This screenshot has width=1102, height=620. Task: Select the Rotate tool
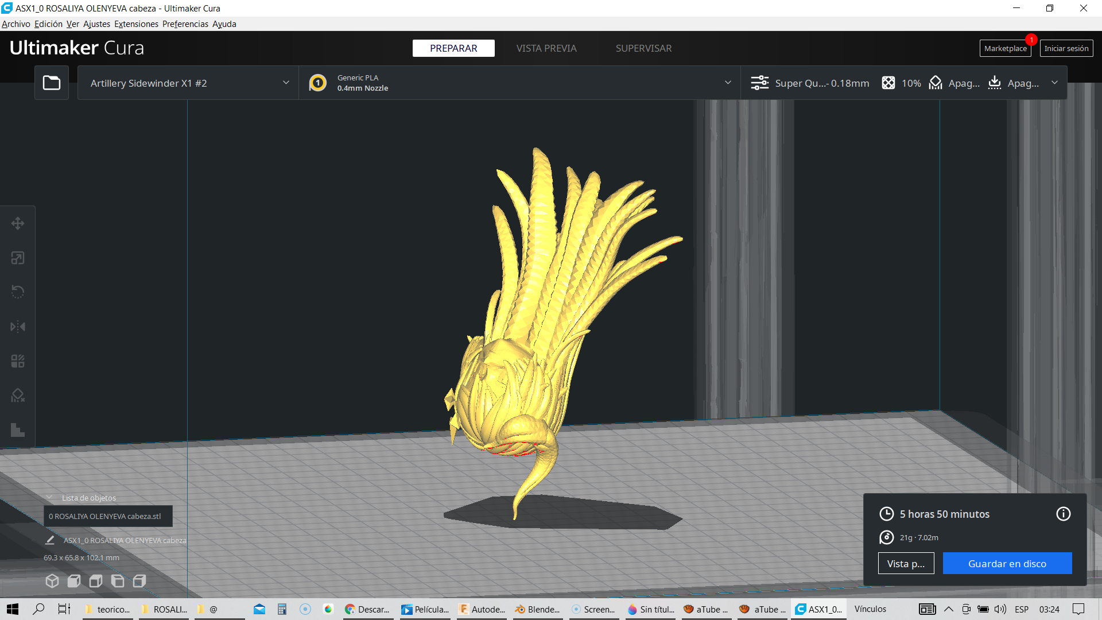(18, 292)
